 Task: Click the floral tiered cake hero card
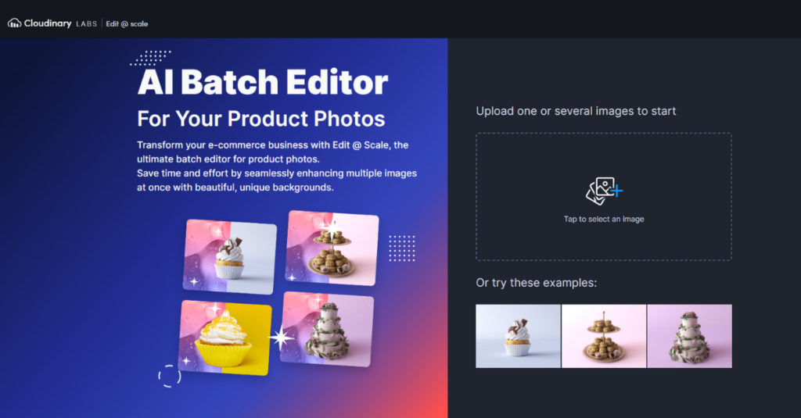[x=327, y=329]
